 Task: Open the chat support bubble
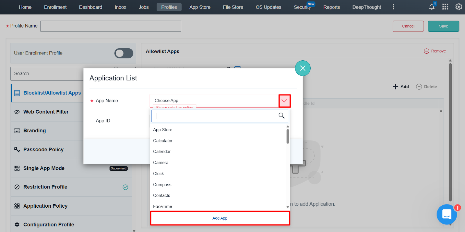(446, 214)
